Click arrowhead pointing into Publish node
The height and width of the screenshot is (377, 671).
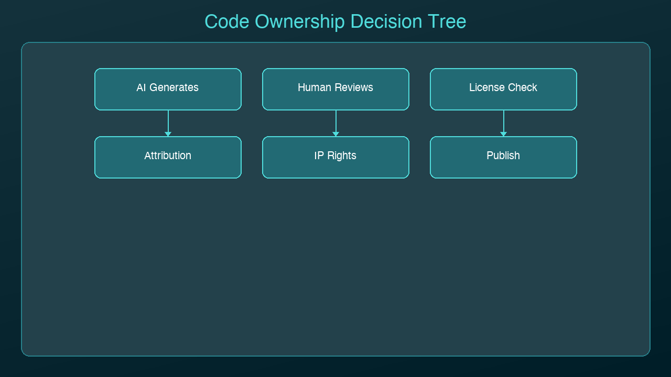pos(504,134)
